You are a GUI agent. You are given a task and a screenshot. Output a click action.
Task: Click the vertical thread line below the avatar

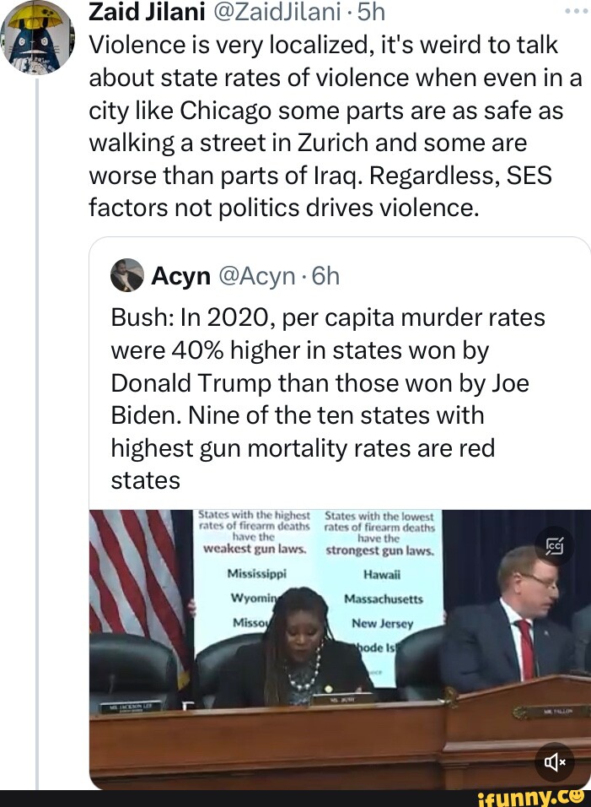click(36, 422)
